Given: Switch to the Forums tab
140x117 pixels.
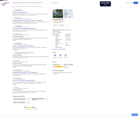Looking at the screenshot, I should [x=19, y=6].
